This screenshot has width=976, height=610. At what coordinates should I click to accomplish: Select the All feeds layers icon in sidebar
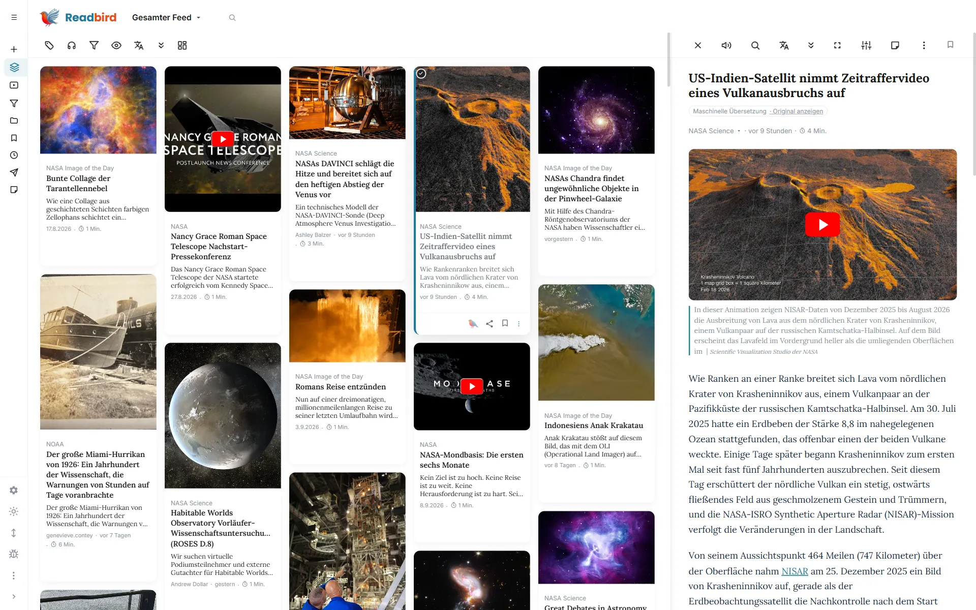pos(14,67)
